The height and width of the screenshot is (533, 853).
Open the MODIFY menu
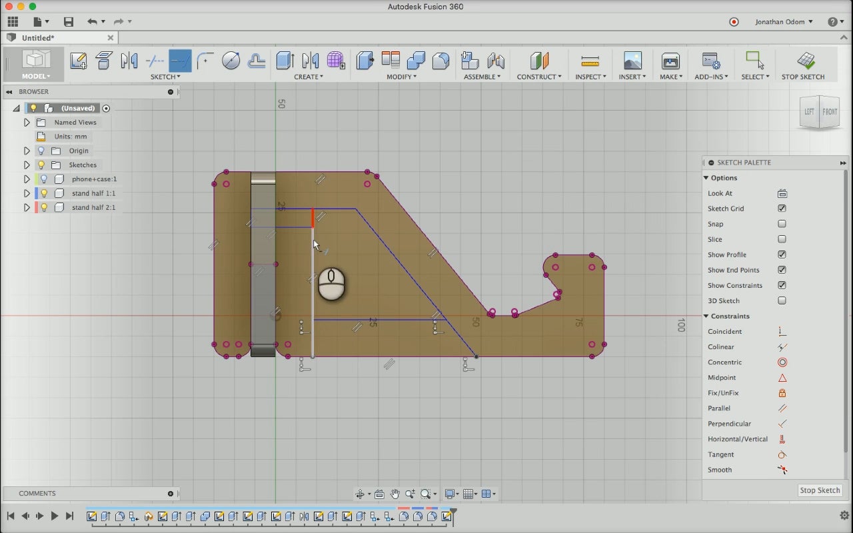point(402,77)
